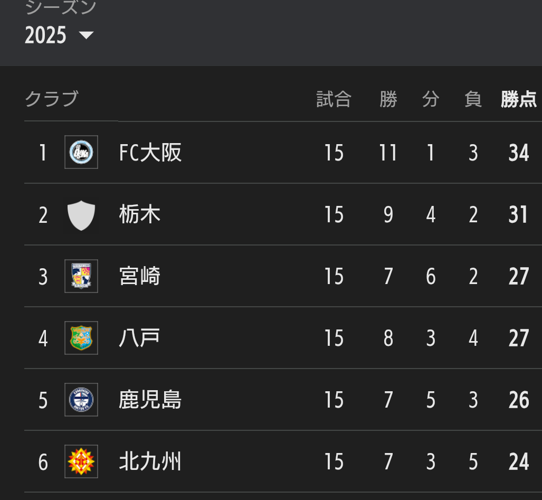Click the クラブ column header
Screen dimensions: 542x500
(x=52, y=99)
